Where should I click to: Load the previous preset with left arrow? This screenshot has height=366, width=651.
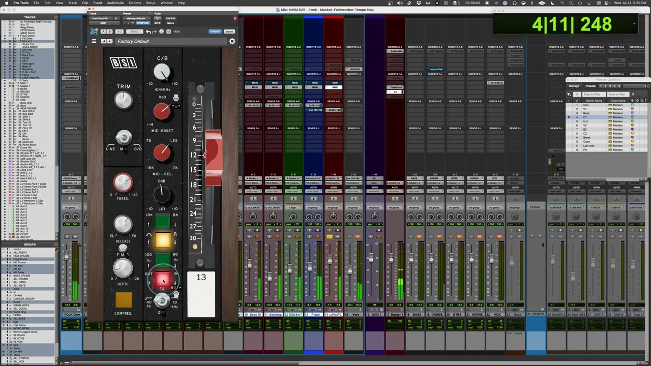click(103, 41)
